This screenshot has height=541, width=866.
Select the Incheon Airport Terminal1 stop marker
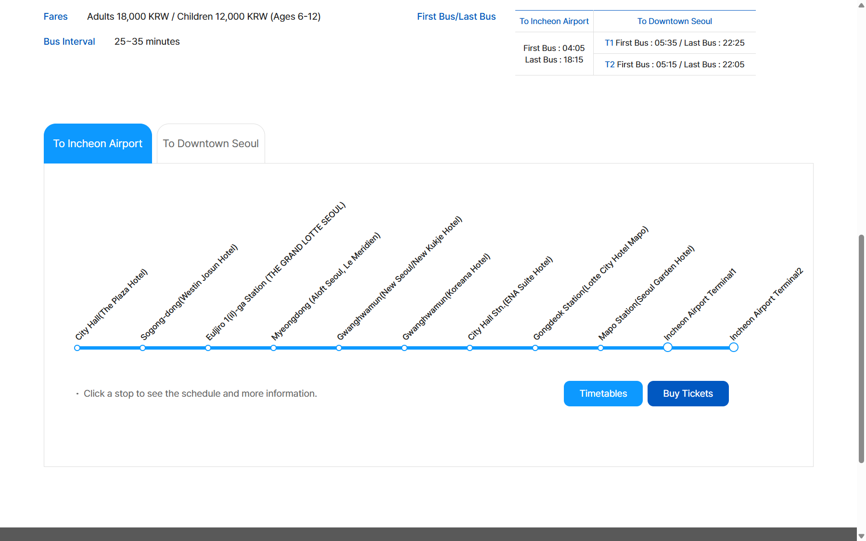point(668,347)
